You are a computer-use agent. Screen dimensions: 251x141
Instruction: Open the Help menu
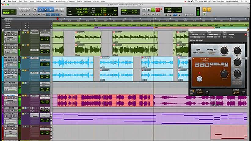(x=103, y=2)
